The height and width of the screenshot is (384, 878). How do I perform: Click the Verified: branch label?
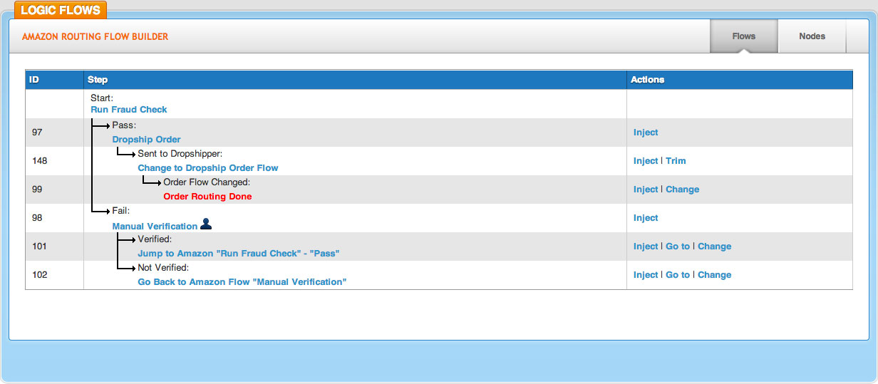pyautogui.click(x=155, y=239)
